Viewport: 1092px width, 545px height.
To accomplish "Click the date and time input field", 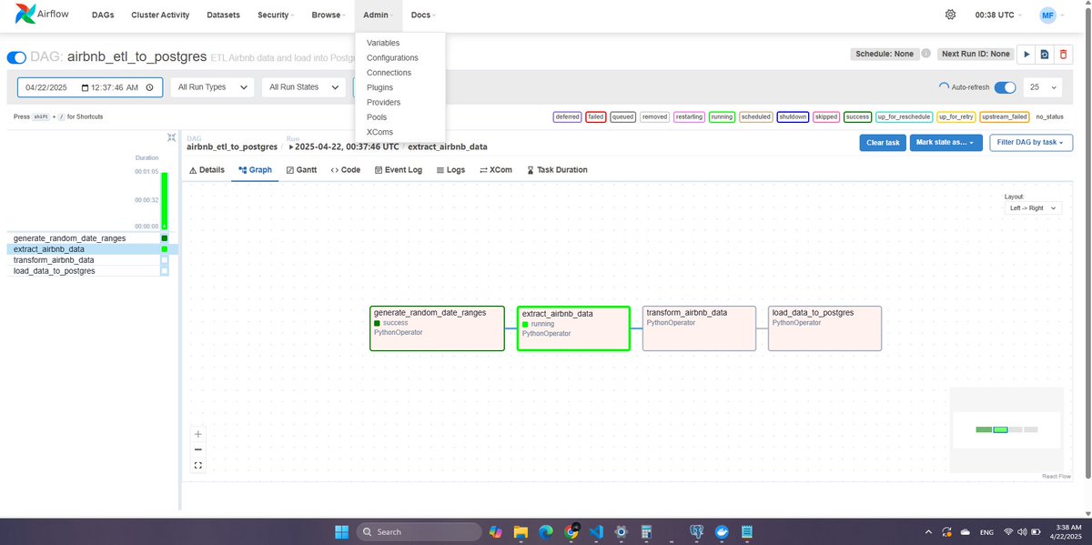I will tap(90, 87).
